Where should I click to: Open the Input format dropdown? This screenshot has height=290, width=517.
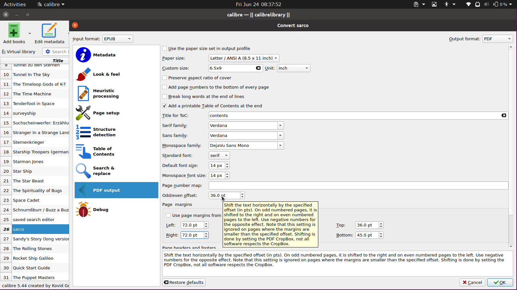pyautogui.click(x=118, y=39)
